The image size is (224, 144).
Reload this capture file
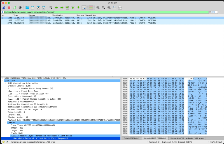coord(44,8)
